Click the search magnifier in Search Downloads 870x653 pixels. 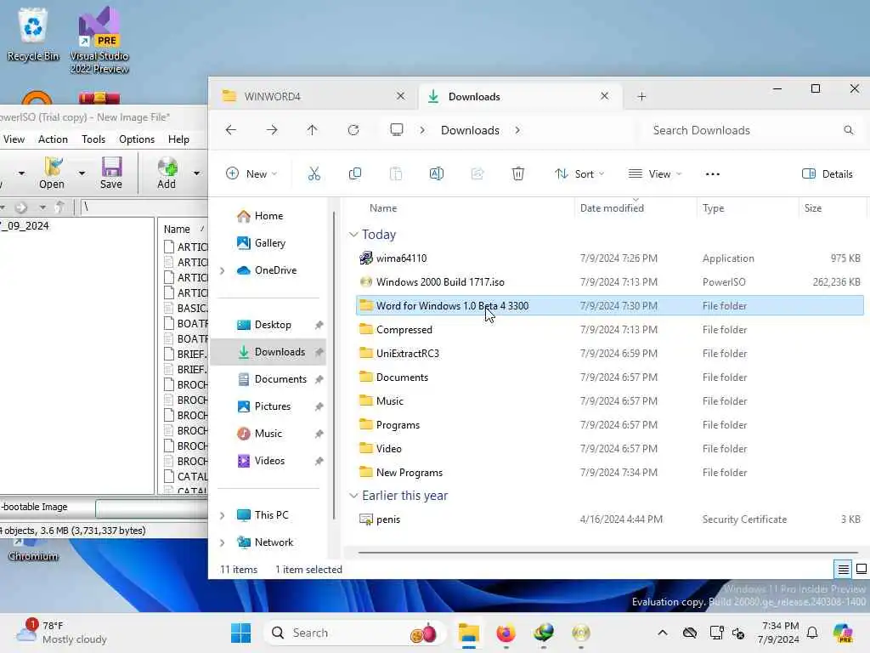[849, 130]
